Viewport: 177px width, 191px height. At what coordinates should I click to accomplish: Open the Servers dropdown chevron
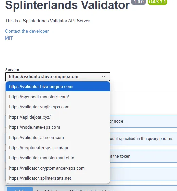[103, 76]
